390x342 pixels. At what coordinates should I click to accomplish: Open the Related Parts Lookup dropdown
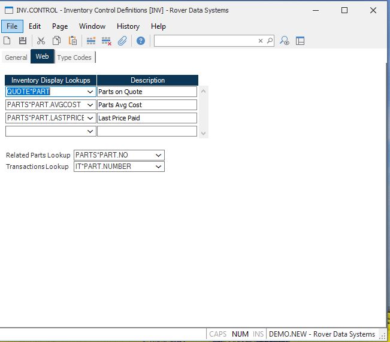pos(158,155)
